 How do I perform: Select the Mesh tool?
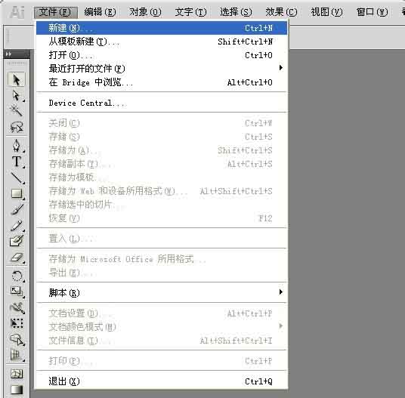point(17,374)
